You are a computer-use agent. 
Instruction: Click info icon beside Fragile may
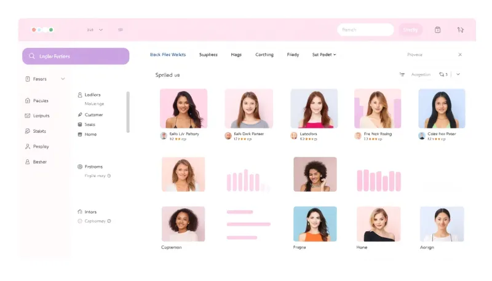tap(109, 176)
